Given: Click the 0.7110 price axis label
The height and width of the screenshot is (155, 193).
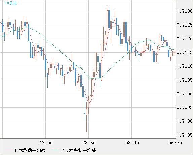Looking at the screenshot, I should tap(185, 66).
